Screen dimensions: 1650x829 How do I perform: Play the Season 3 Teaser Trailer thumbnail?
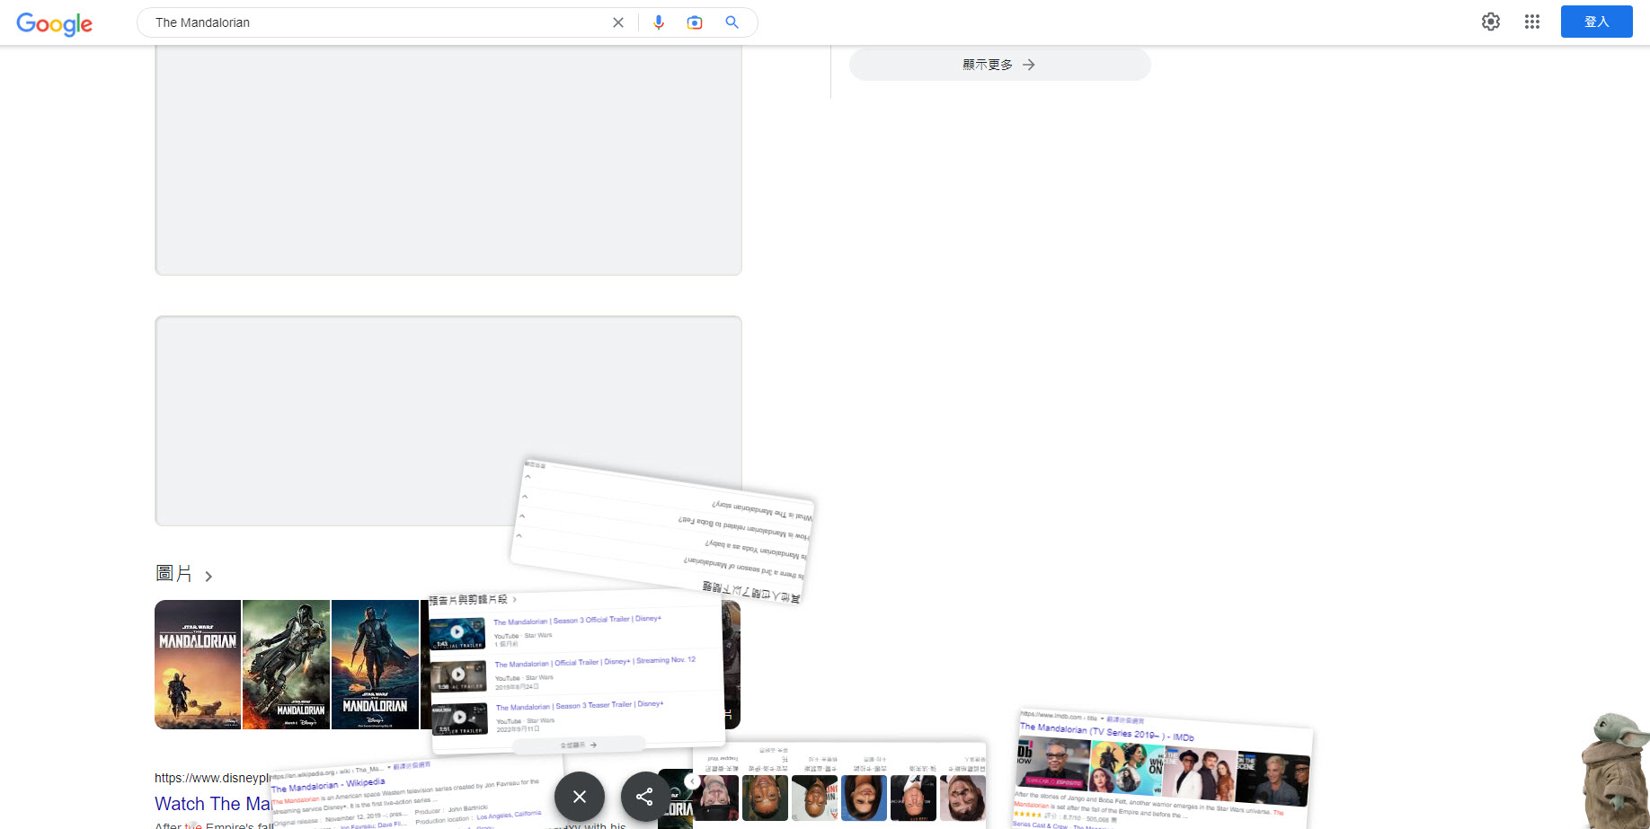[459, 718]
